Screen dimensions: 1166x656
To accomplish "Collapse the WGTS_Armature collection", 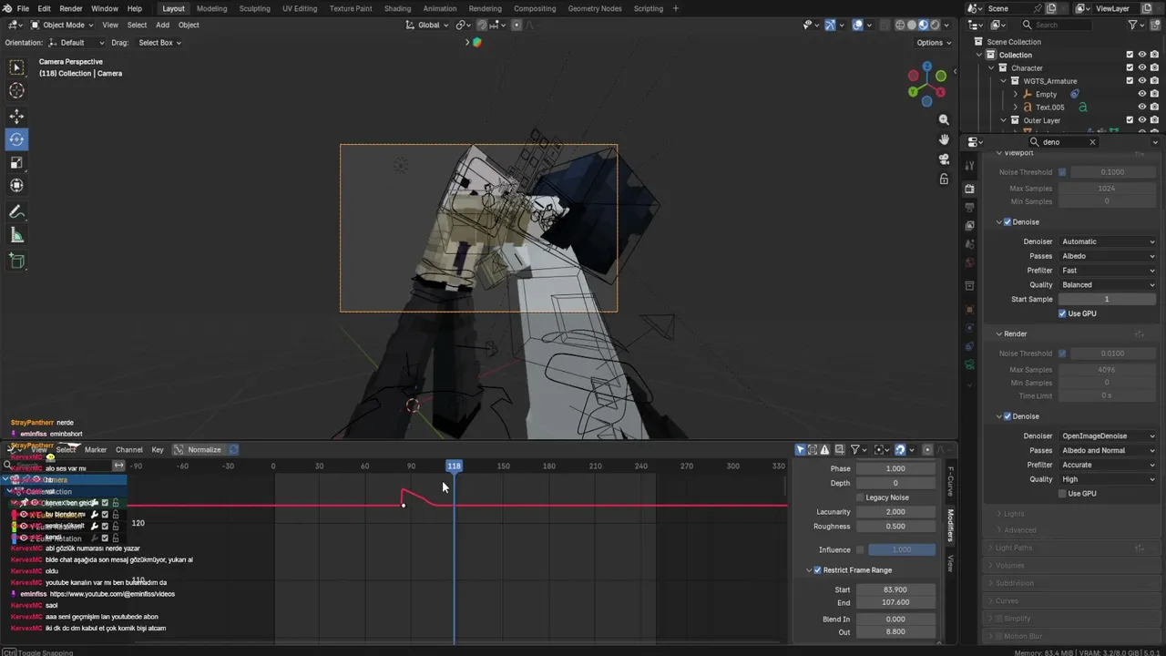I will pos(1003,81).
